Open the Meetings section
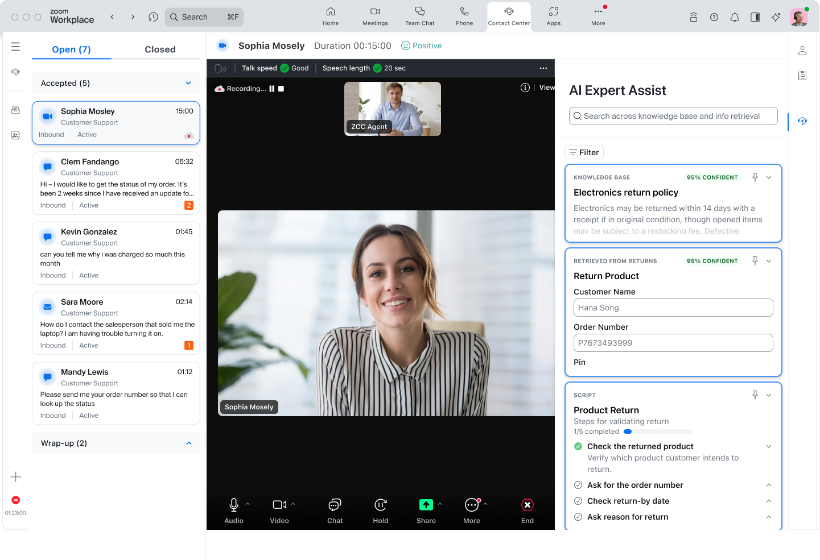 (374, 16)
